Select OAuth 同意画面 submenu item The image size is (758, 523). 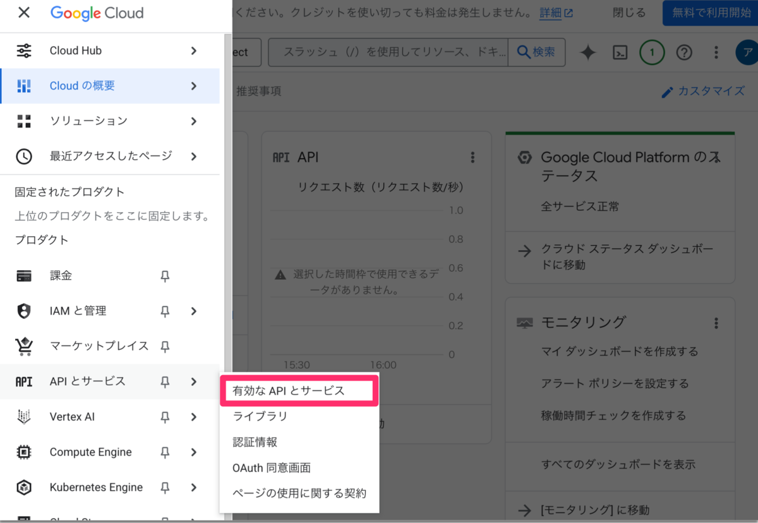(299, 468)
